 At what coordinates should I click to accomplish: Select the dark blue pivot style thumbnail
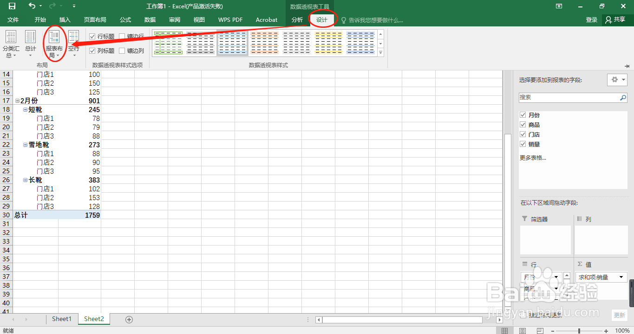pos(361,43)
